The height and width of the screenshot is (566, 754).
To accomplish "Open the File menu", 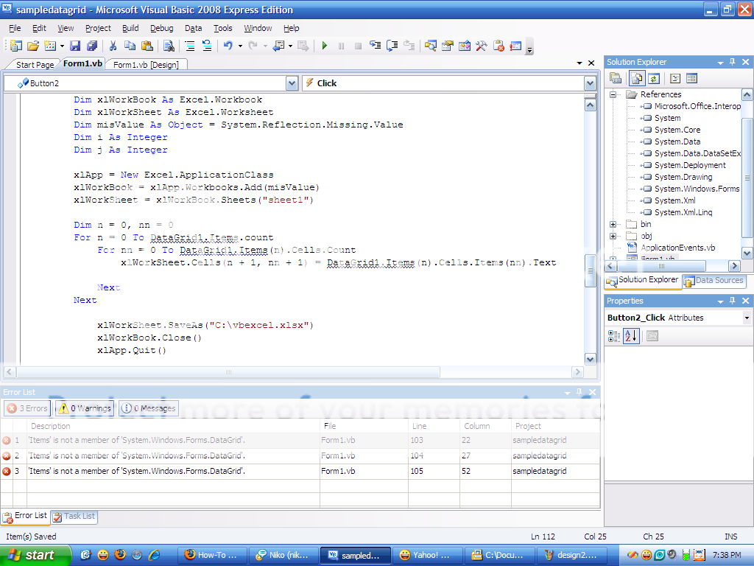I will [x=15, y=29].
